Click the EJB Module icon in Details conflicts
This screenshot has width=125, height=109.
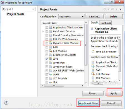[x=93, y=74]
